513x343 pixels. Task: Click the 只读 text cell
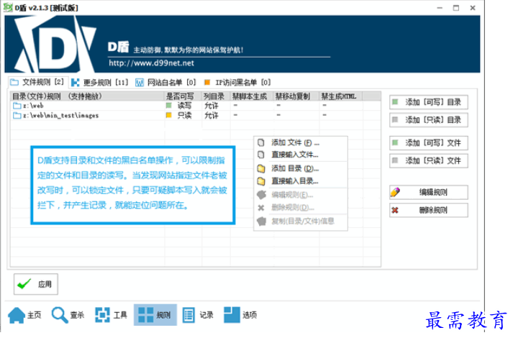pos(184,116)
